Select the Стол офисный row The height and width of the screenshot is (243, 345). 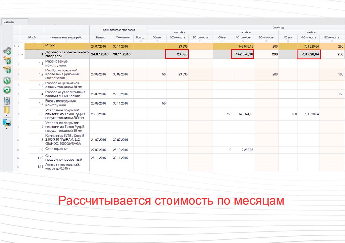[67, 150]
